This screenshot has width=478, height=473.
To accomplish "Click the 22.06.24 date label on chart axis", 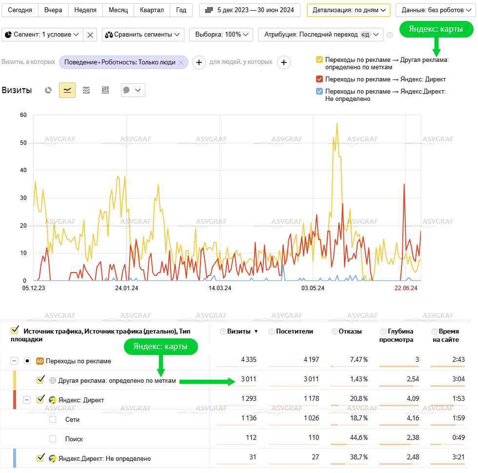I will pos(406,288).
